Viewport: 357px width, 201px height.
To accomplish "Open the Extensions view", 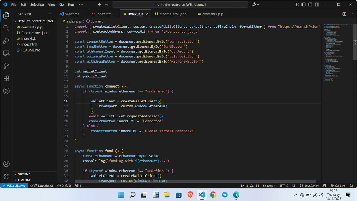I will point(6,79).
